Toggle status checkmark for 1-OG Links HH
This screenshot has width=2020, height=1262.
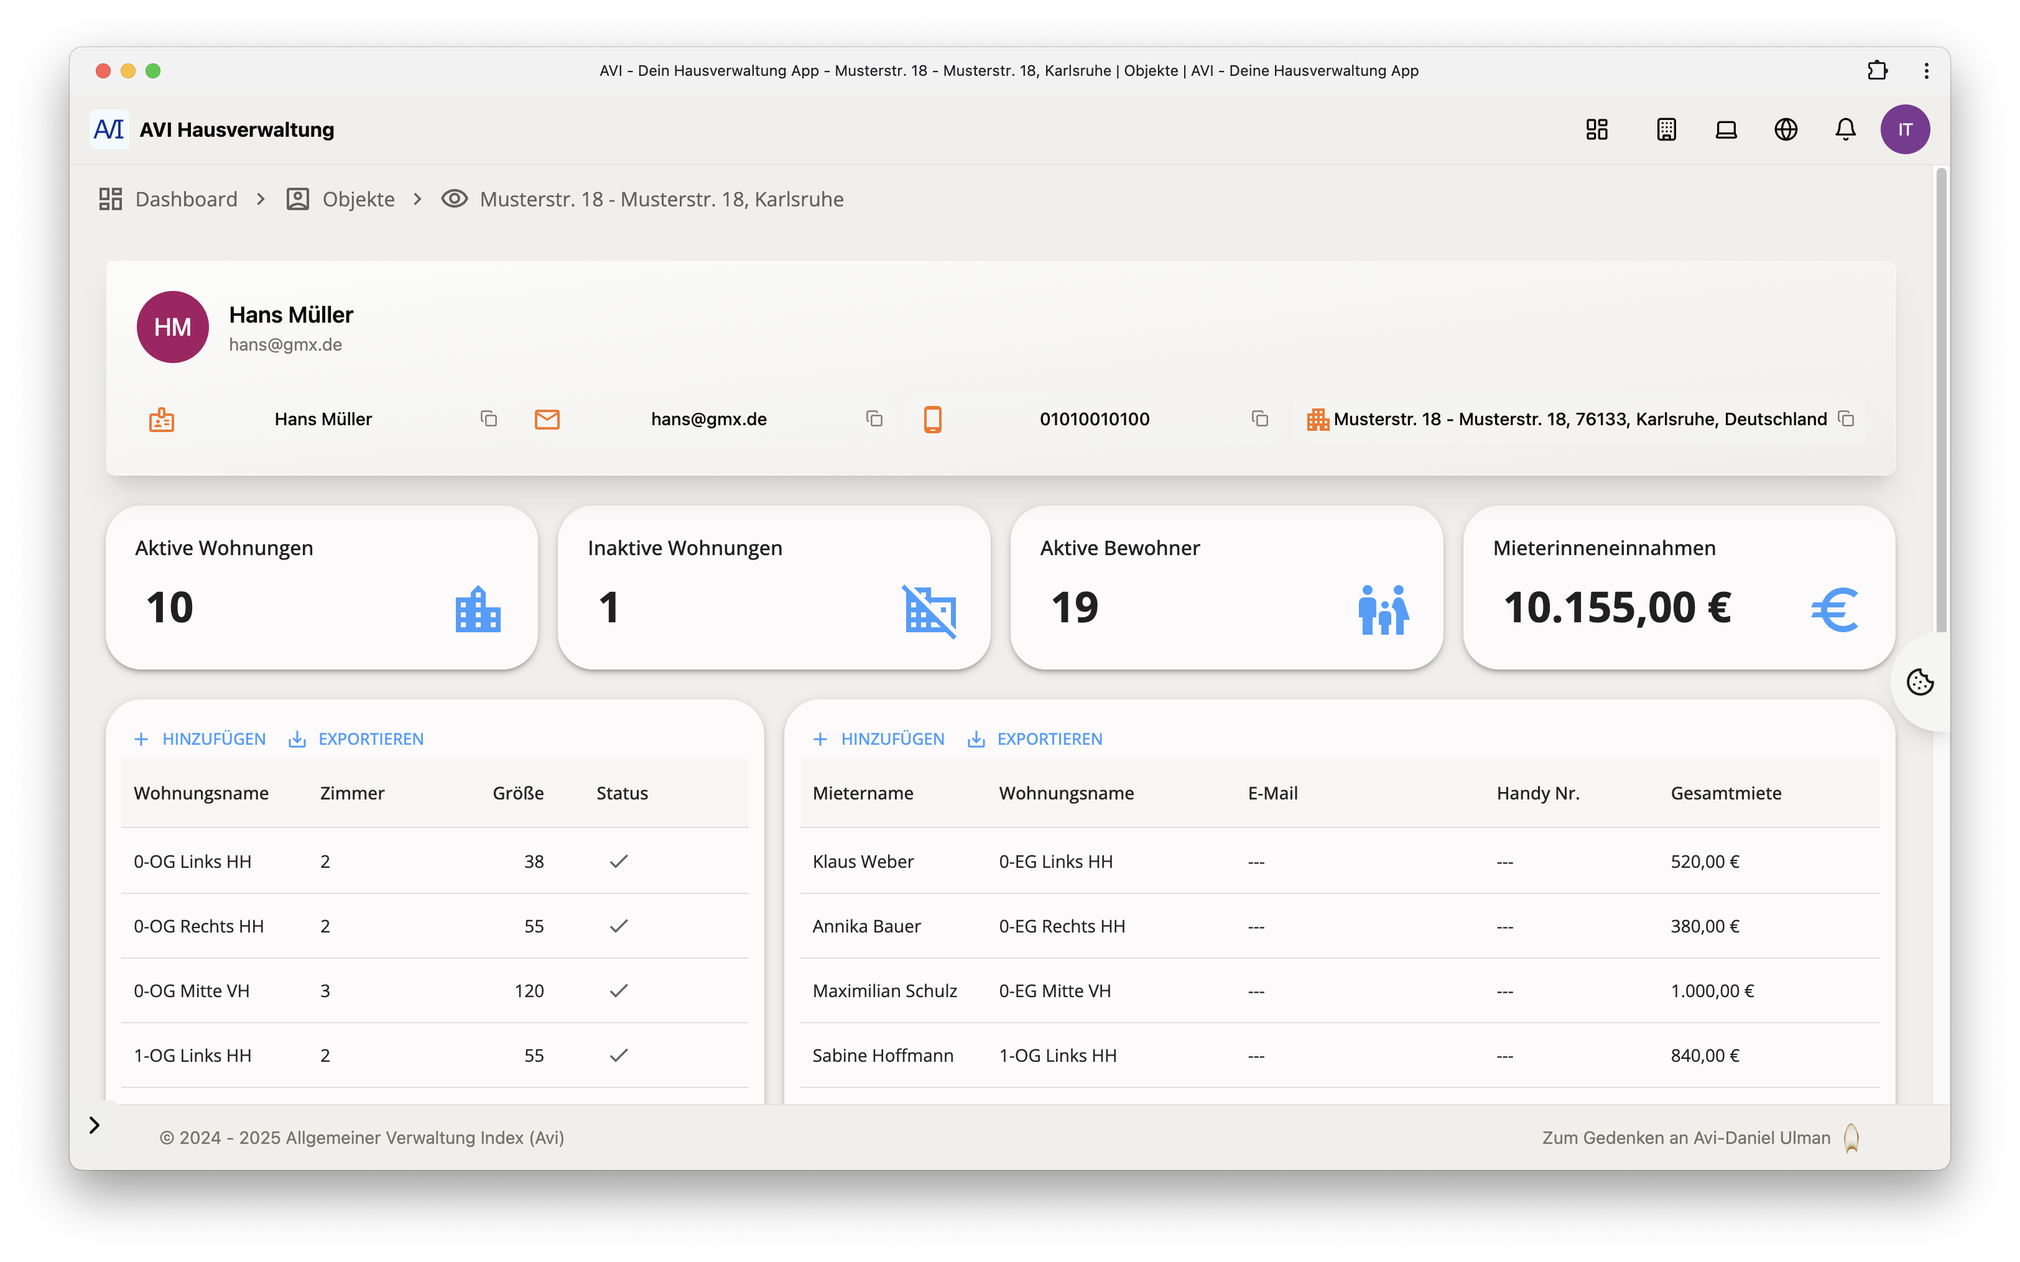tap(619, 1055)
